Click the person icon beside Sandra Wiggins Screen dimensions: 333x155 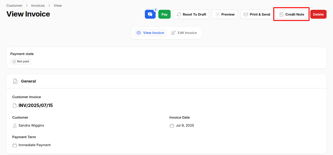(x=15, y=126)
